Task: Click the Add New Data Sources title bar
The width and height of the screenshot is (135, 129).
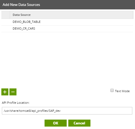Action: click(x=67, y=5)
